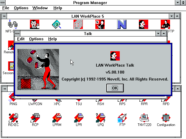Click the 'LAN WorkPlace Talk' product name text
Screen dimensions: 186x139
[x=115, y=65]
